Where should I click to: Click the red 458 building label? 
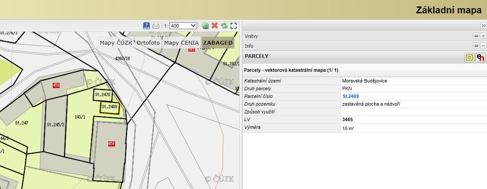tap(56, 85)
